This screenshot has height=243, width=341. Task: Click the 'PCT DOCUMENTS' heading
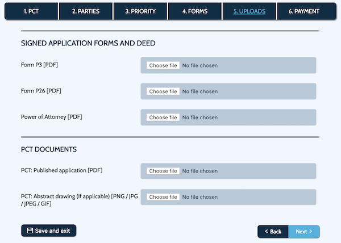(49, 149)
